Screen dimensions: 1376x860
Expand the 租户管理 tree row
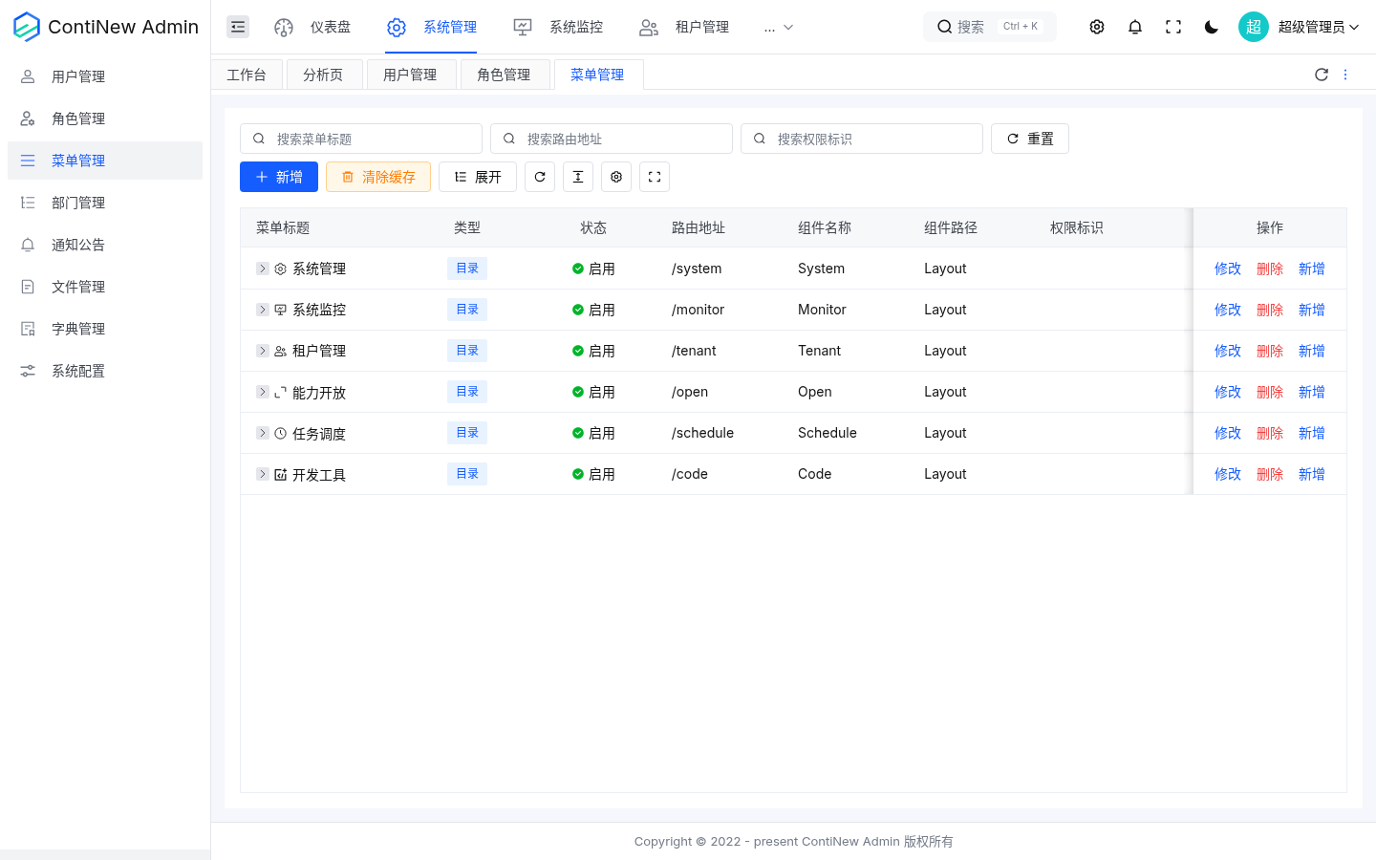[263, 351]
